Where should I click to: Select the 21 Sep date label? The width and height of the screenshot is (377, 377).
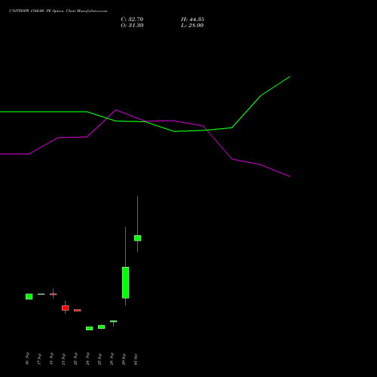tap(63, 359)
